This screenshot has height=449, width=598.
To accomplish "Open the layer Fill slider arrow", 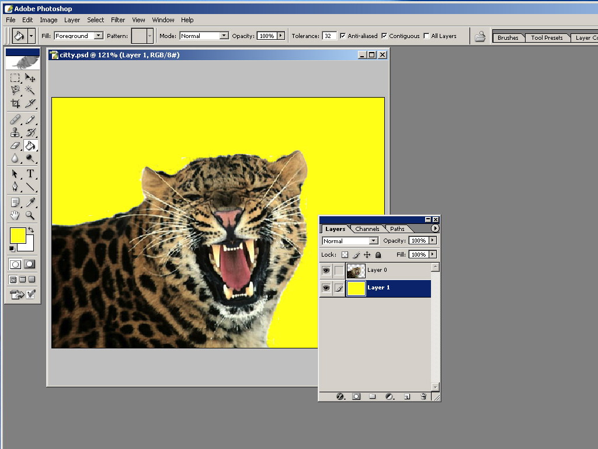I will tap(433, 254).
